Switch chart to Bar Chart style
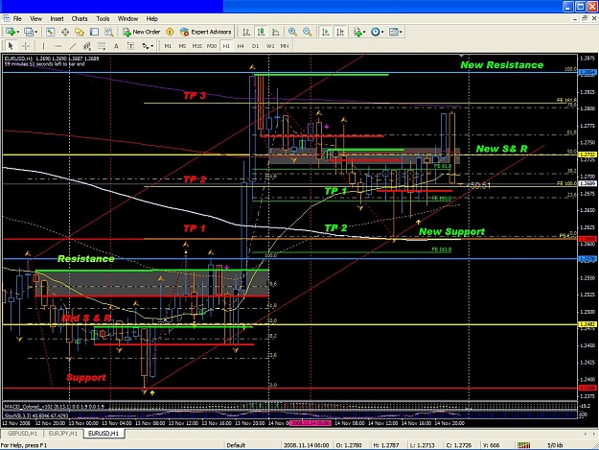This screenshot has width=599, height=450. click(x=246, y=32)
